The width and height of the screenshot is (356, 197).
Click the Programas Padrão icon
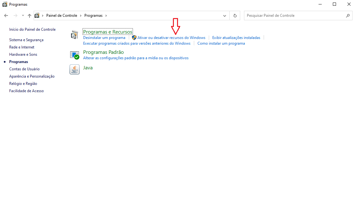click(x=74, y=55)
